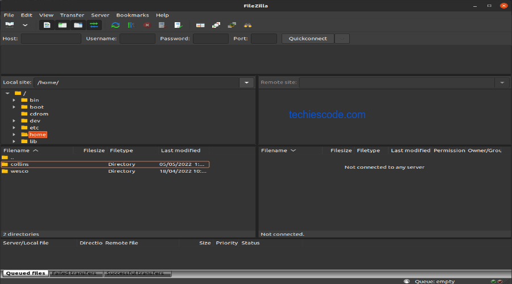Viewport: 512px width, 284px height.
Task: Switch to Failed transfers tab
Action: [x=76, y=273]
